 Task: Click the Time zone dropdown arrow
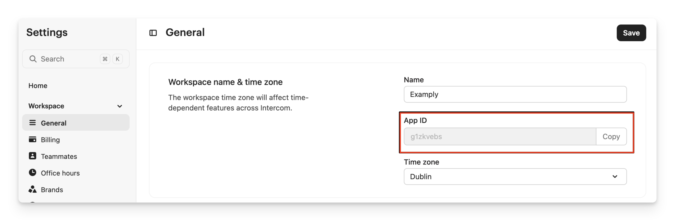[615, 176]
